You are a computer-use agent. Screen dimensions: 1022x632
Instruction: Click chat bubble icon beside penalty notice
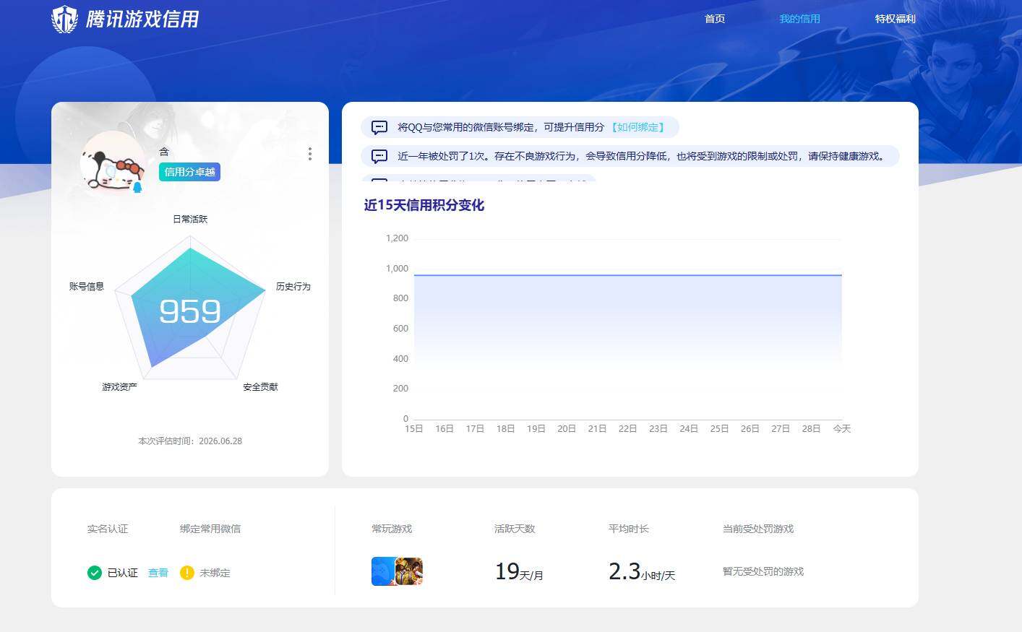tap(379, 157)
